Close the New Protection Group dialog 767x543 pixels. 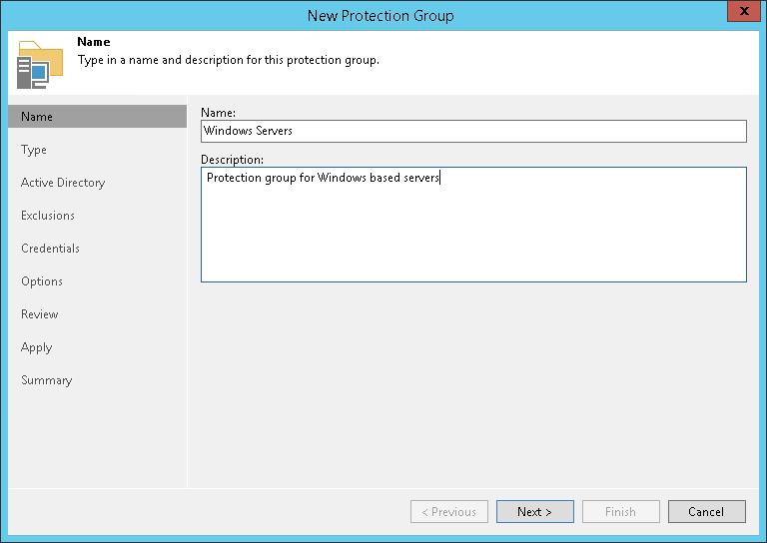[x=739, y=13]
